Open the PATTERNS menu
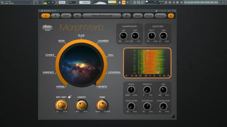This screenshot has width=227, height=127. 197,3
